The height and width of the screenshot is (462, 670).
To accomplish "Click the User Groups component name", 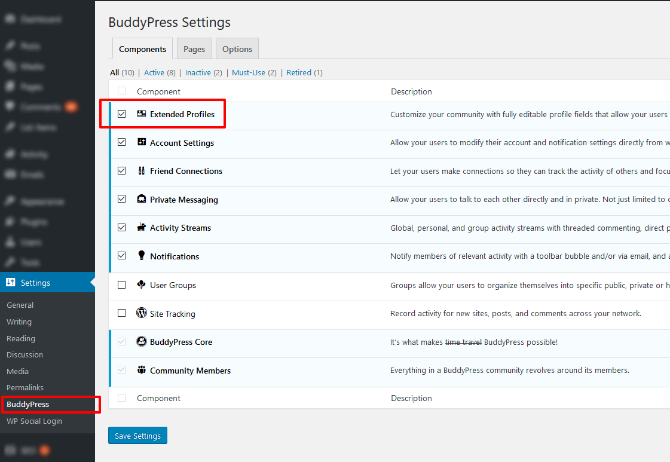I will pyautogui.click(x=173, y=285).
